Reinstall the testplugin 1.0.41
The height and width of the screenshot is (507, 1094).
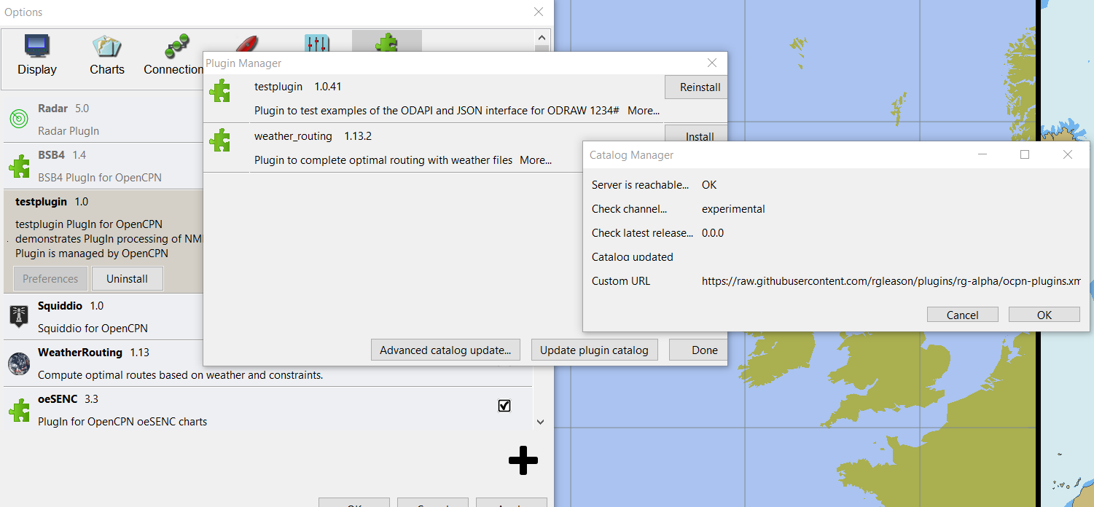pos(695,87)
